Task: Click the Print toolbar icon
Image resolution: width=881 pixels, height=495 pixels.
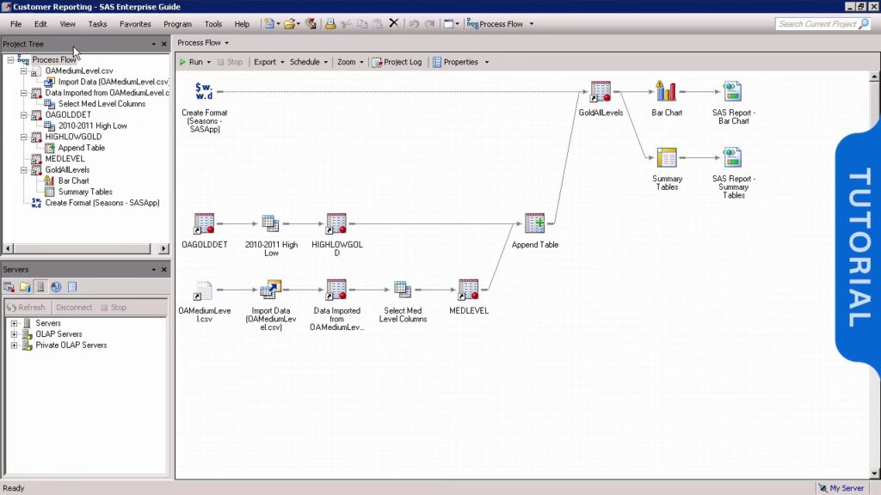Action: tap(330, 24)
